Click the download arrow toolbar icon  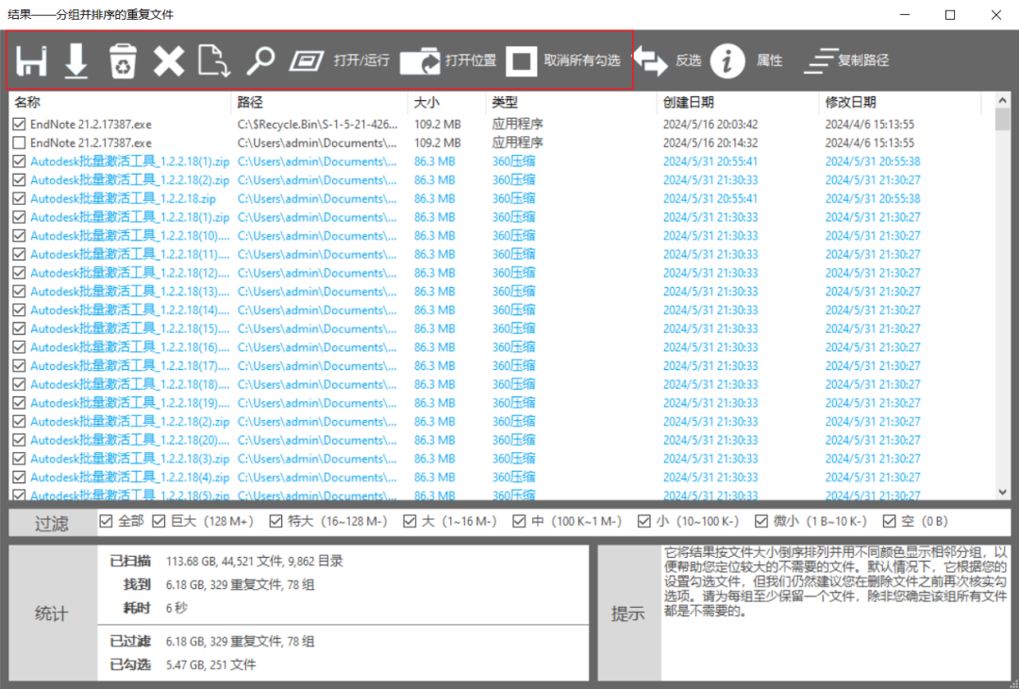pyautogui.click(x=76, y=61)
